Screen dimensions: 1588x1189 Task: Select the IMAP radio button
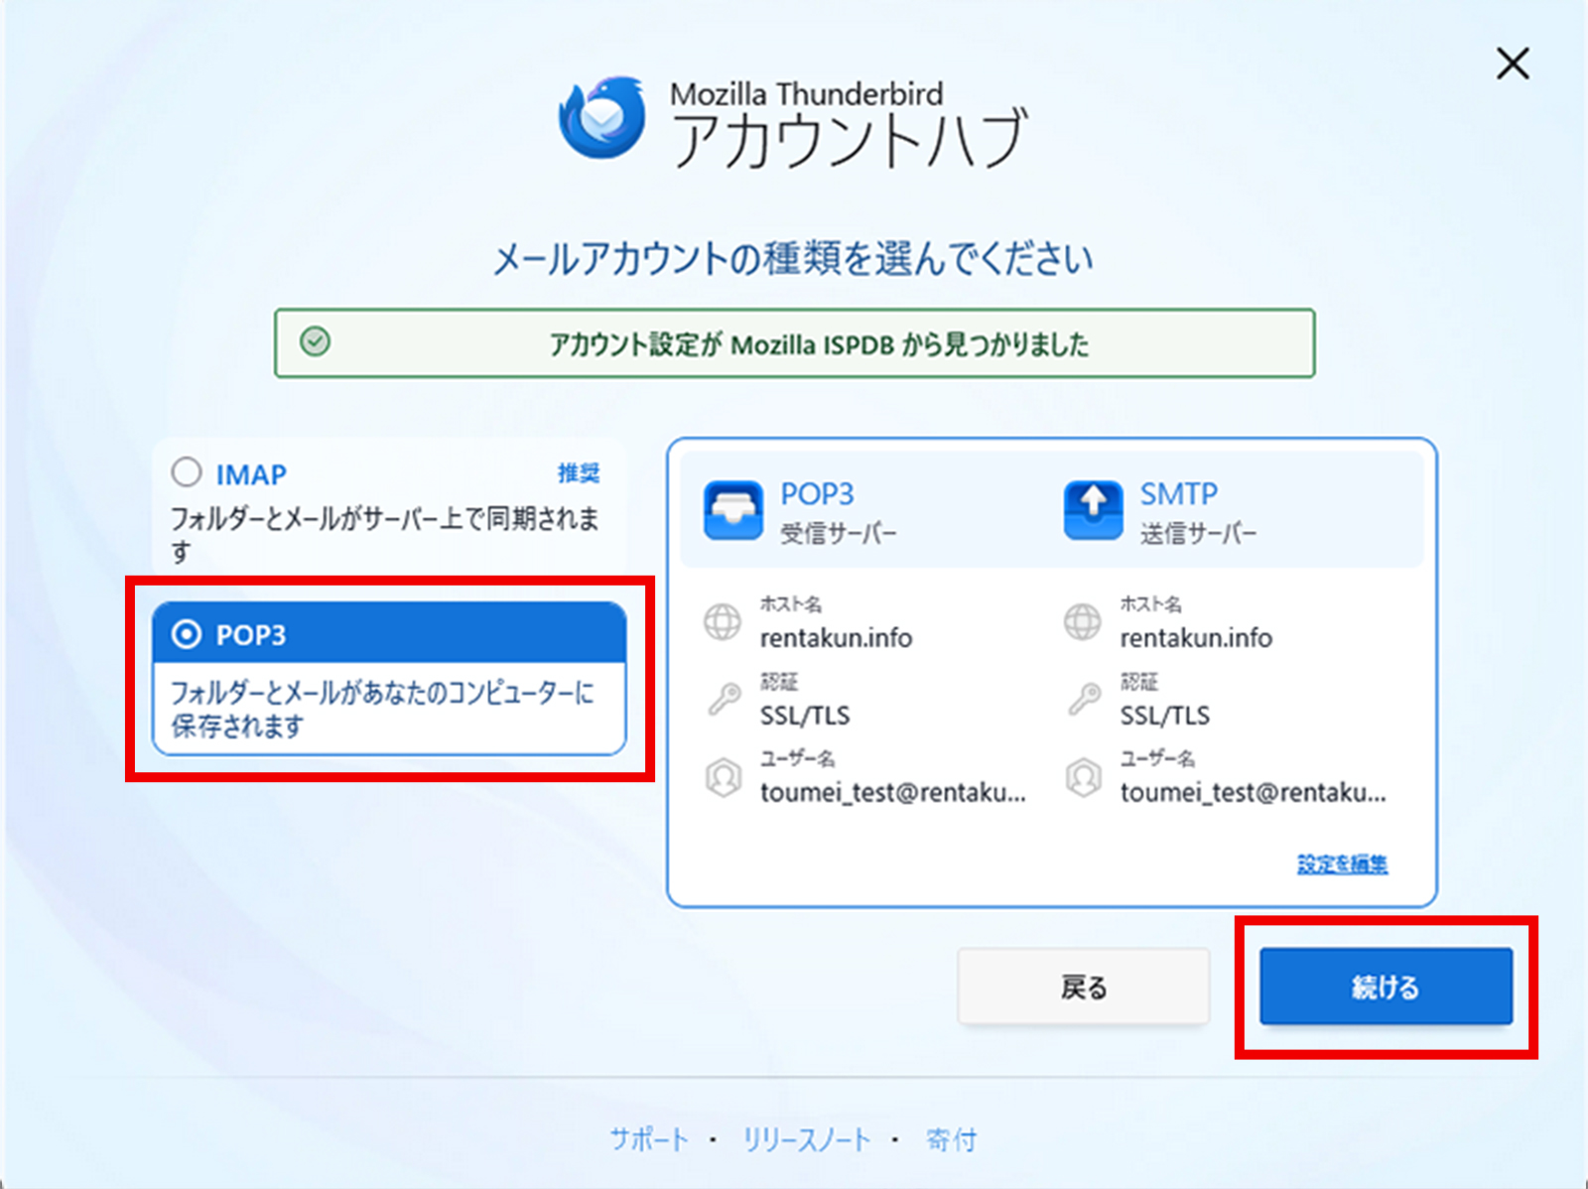tap(187, 472)
